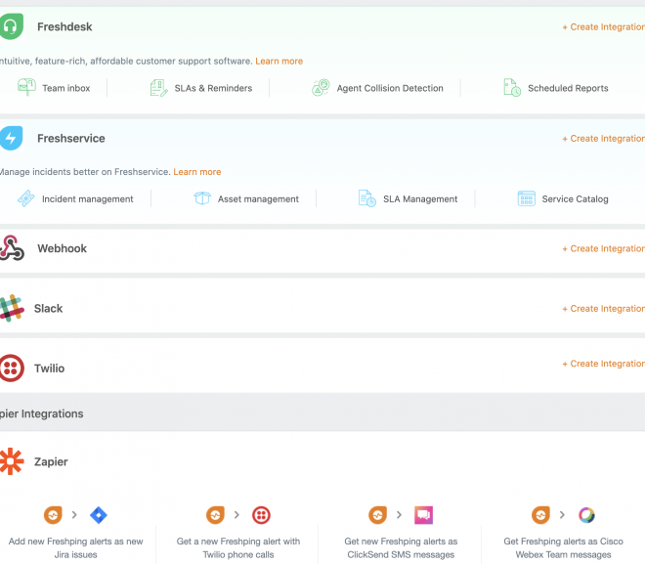Open 'Get new Freshping alerts as ClickSend SMS messages'
This screenshot has width=645, height=564.
(401, 547)
